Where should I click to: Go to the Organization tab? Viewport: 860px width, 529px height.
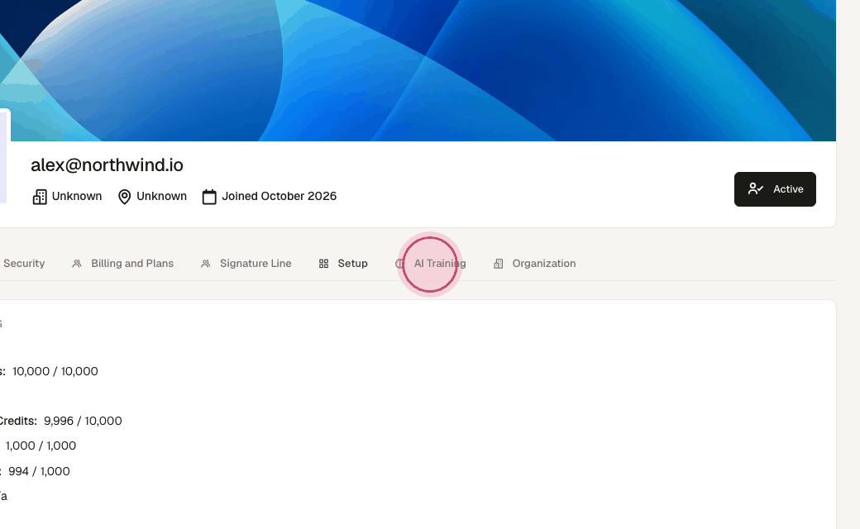tap(535, 264)
